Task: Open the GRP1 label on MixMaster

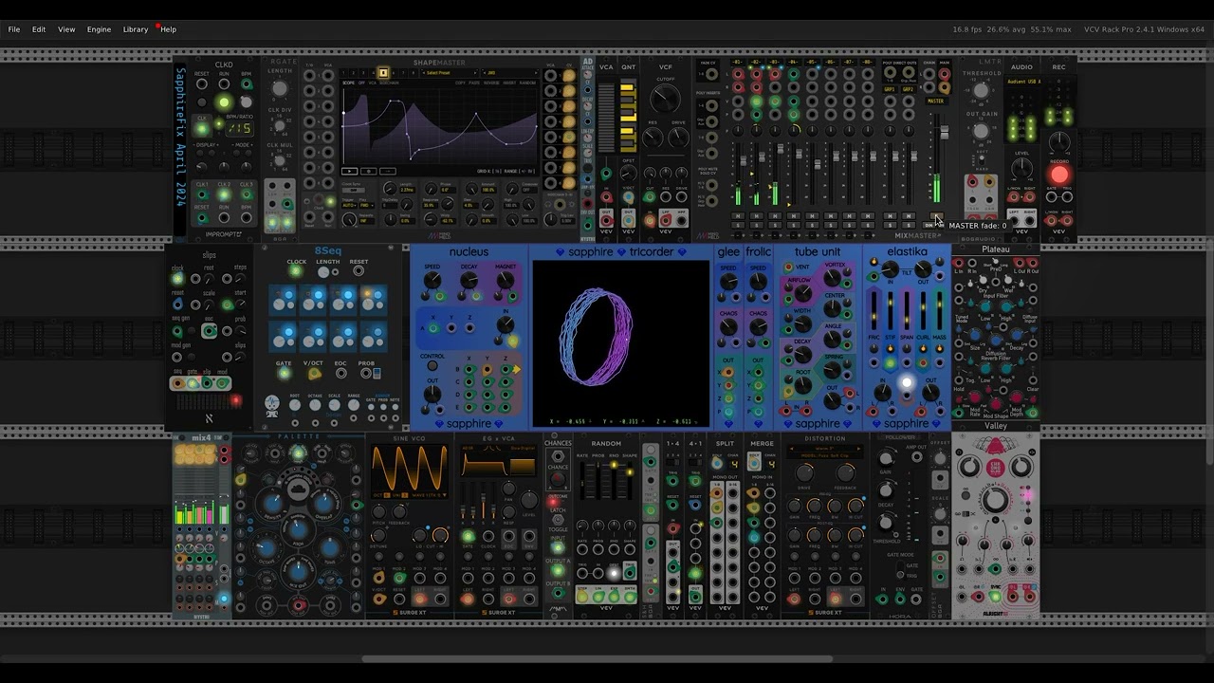Action: tap(890, 90)
